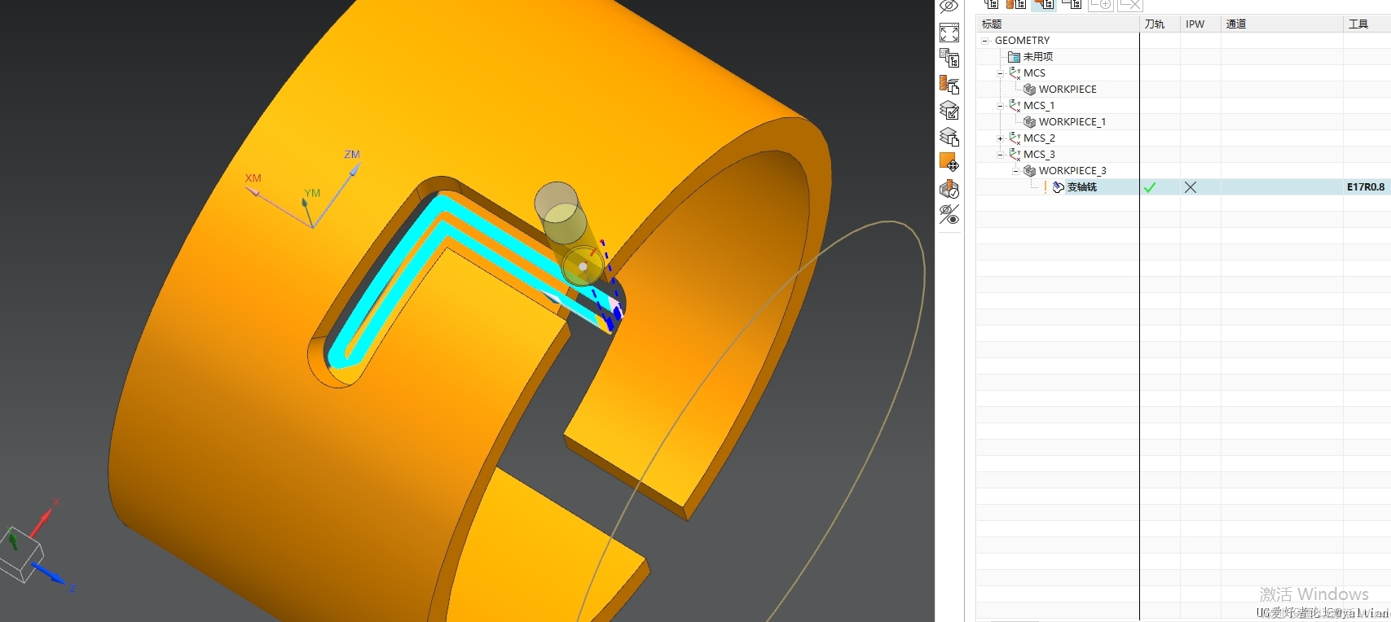The height and width of the screenshot is (622, 1391).
Task: Collapse the GEOMETRY root node
Action: [x=985, y=41]
